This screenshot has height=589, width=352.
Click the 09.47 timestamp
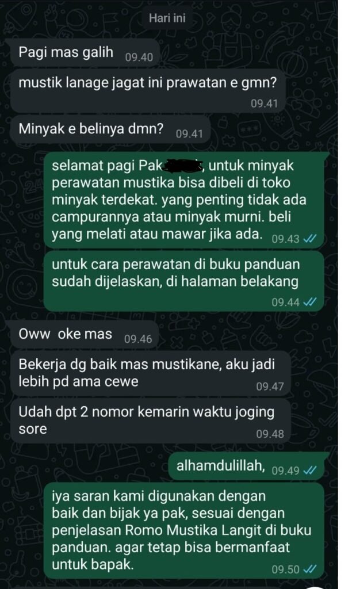tap(270, 387)
